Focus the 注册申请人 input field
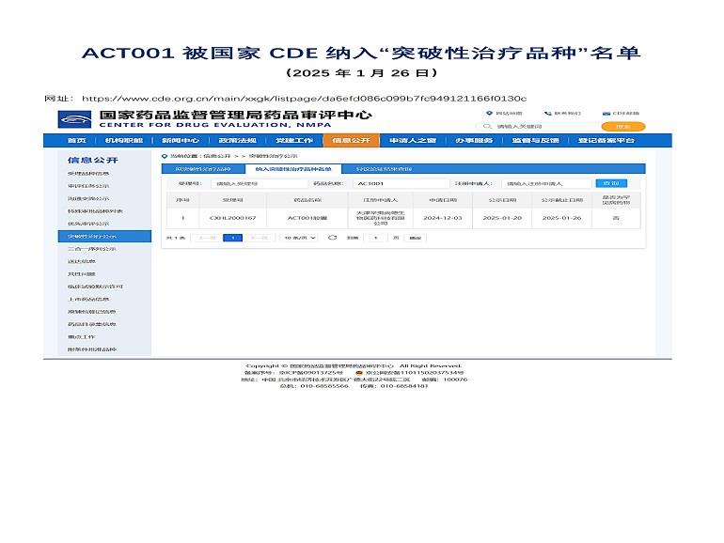 coord(546,183)
